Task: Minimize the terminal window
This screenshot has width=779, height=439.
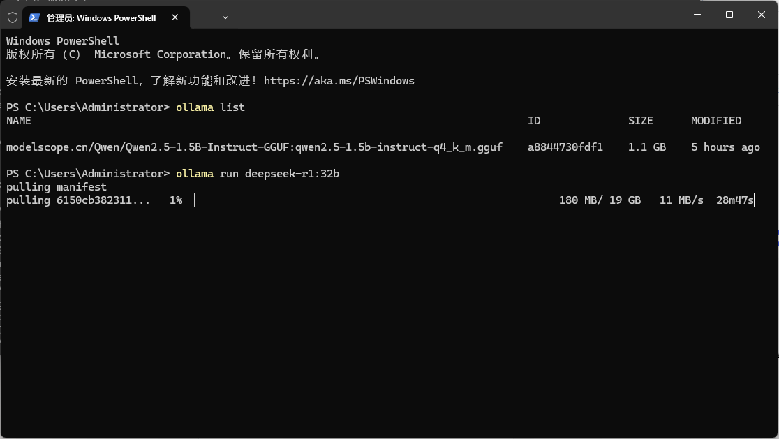Action: pos(697,15)
